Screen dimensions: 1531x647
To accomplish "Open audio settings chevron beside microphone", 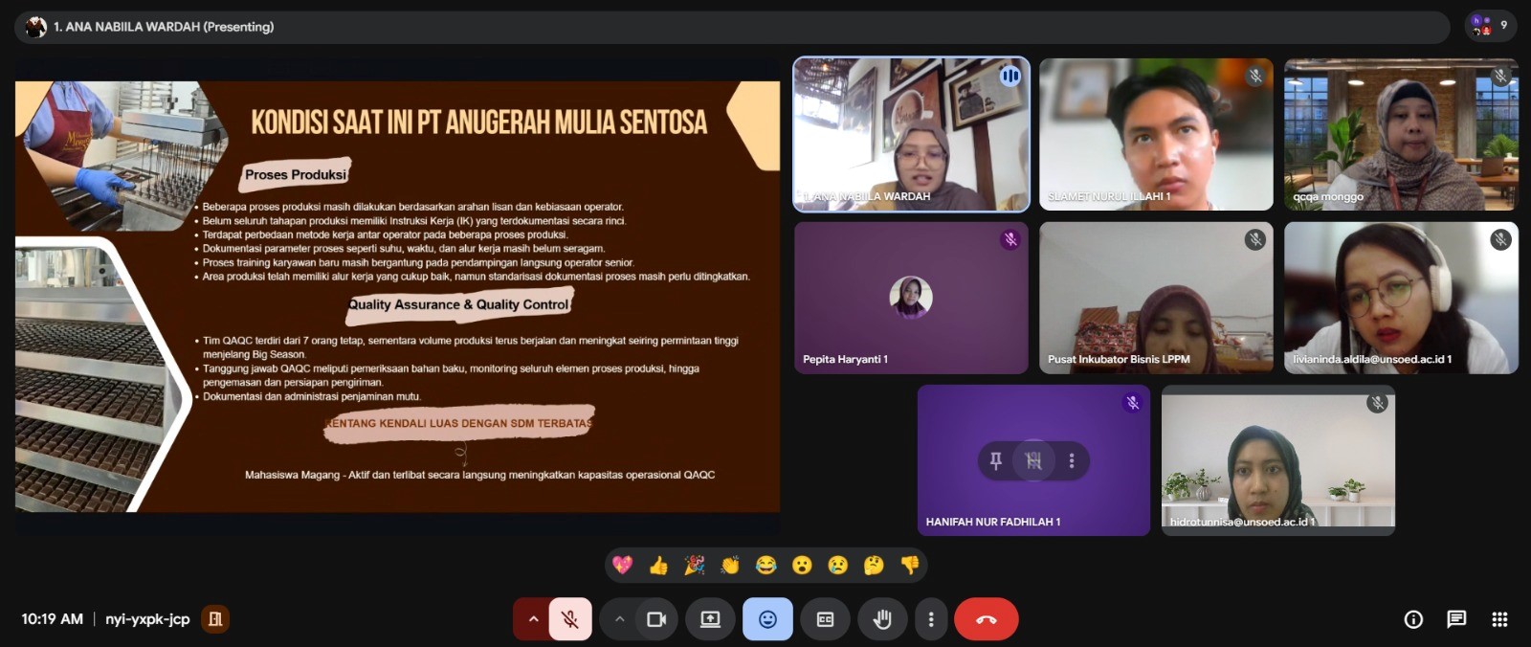I will [x=533, y=619].
